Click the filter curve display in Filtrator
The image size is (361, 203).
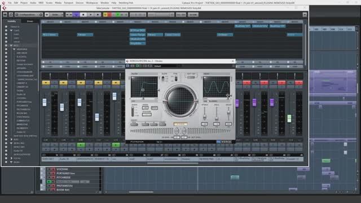pos(144,87)
